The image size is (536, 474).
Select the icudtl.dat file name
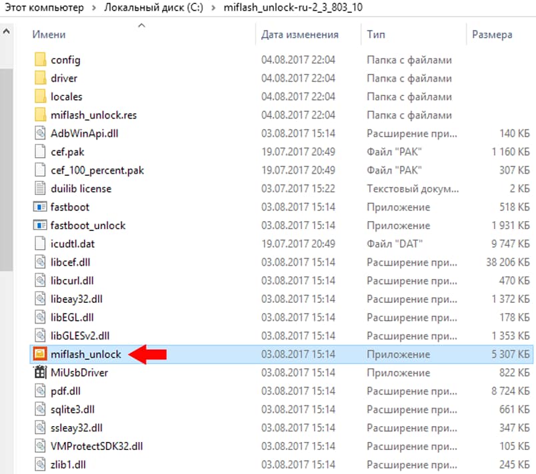point(73,244)
